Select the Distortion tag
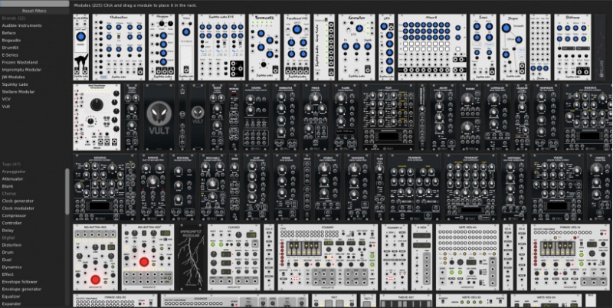Screen dimensions: 613x308 pyautogui.click(x=11, y=245)
